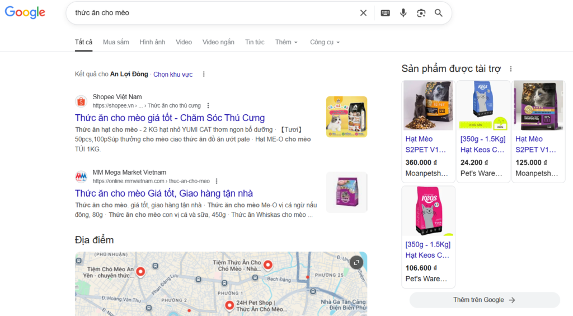
Task: Start voice search with microphone icon
Action: point(403,13)
